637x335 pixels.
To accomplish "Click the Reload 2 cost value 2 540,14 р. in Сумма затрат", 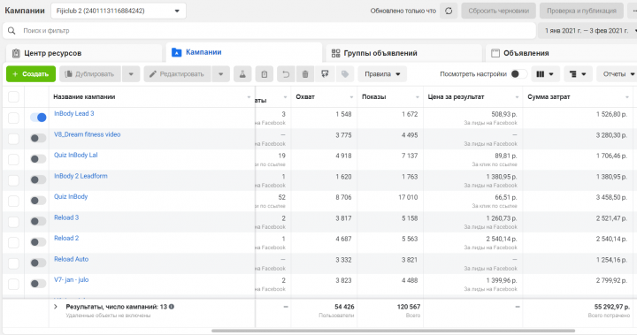I will (611, 239).
